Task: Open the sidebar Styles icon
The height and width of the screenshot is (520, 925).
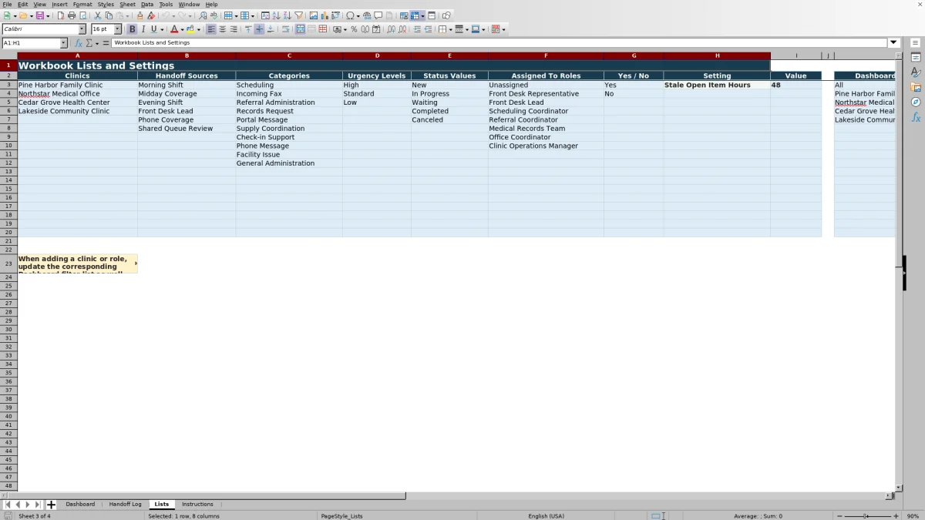Action: (x=916, y=72)
